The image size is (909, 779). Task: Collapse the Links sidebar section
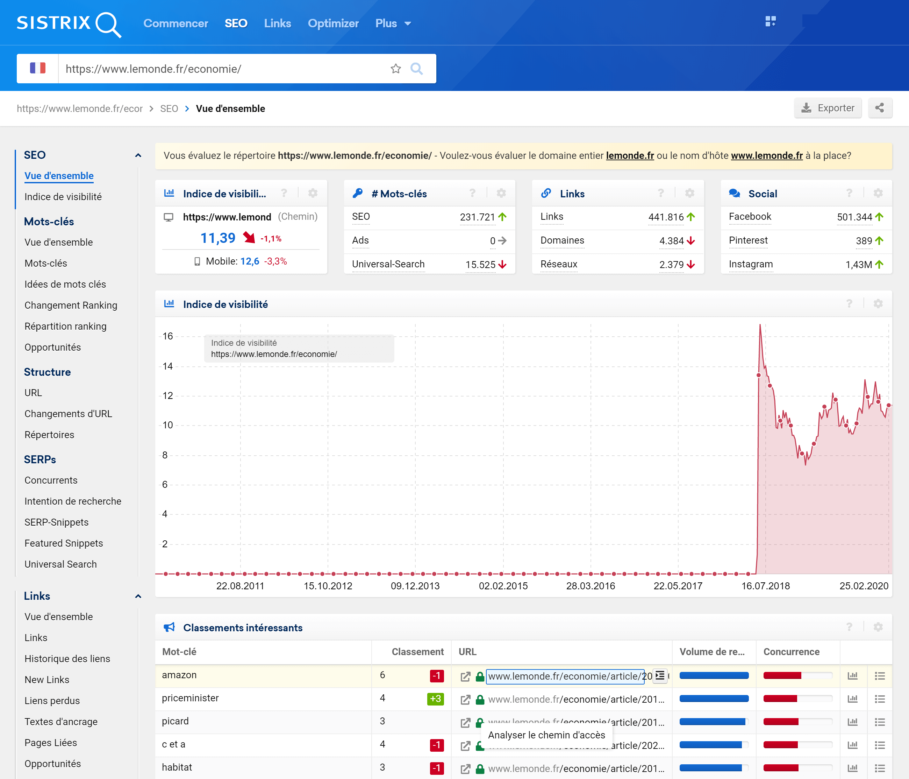click(x=138, y=596)
